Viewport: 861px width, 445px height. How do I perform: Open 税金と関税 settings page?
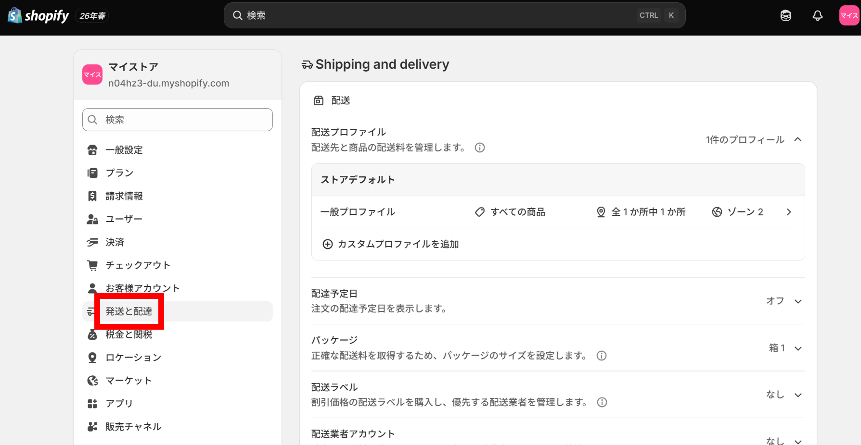tap(178, 334)
